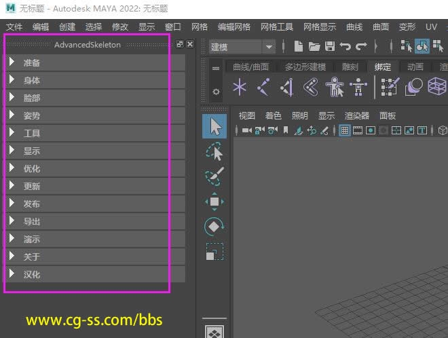Activate the Rotate tool
Image resolution: width=448 pixels, height=338 pixels.
pyautogui.click(x=214, y=227)
